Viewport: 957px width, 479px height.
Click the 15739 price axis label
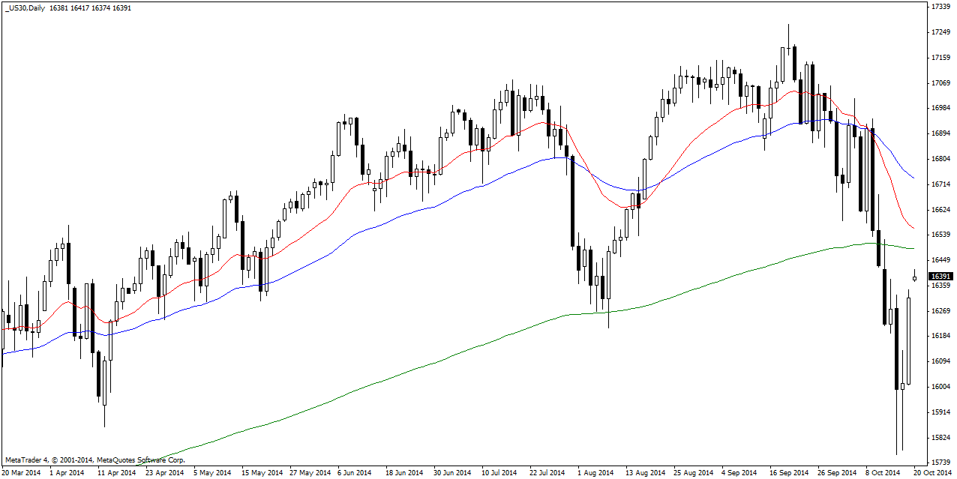pyautogui.click(x=941, y=463)
